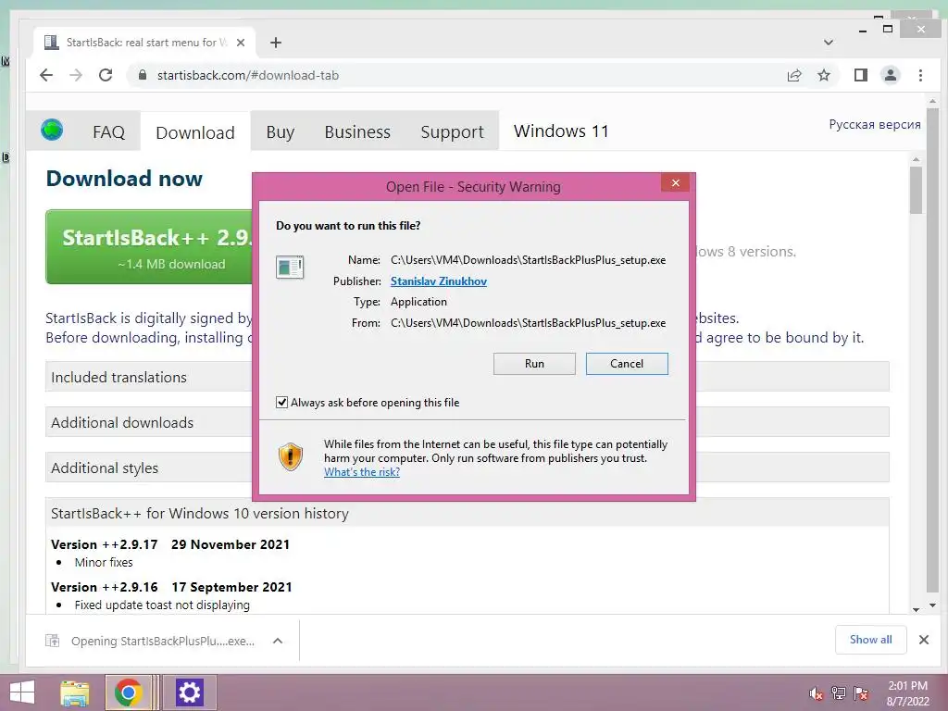Switch to the Download tab

(195, 132)
